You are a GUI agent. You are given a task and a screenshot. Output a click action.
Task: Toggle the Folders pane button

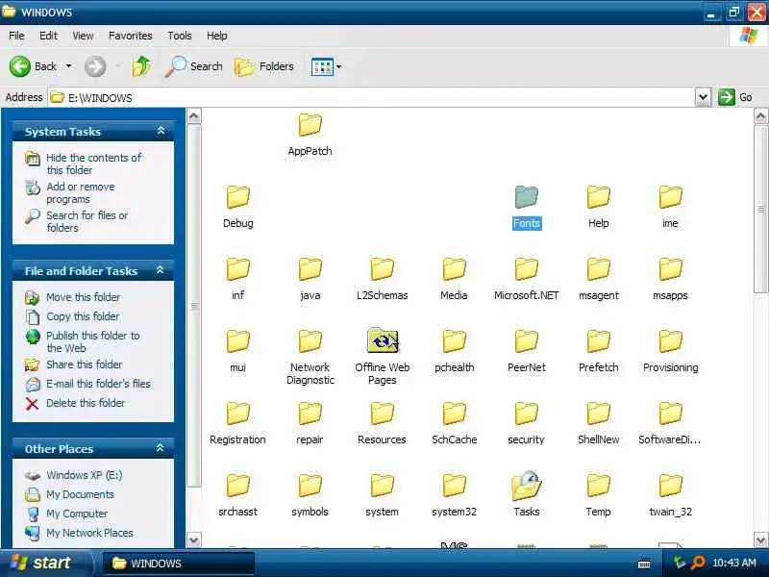264,66
